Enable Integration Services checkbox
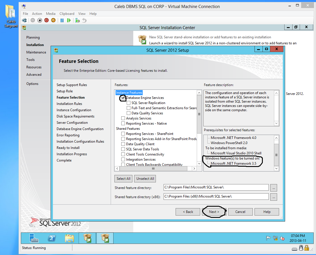The image size is (316, 255). click(x=123, y=160)
